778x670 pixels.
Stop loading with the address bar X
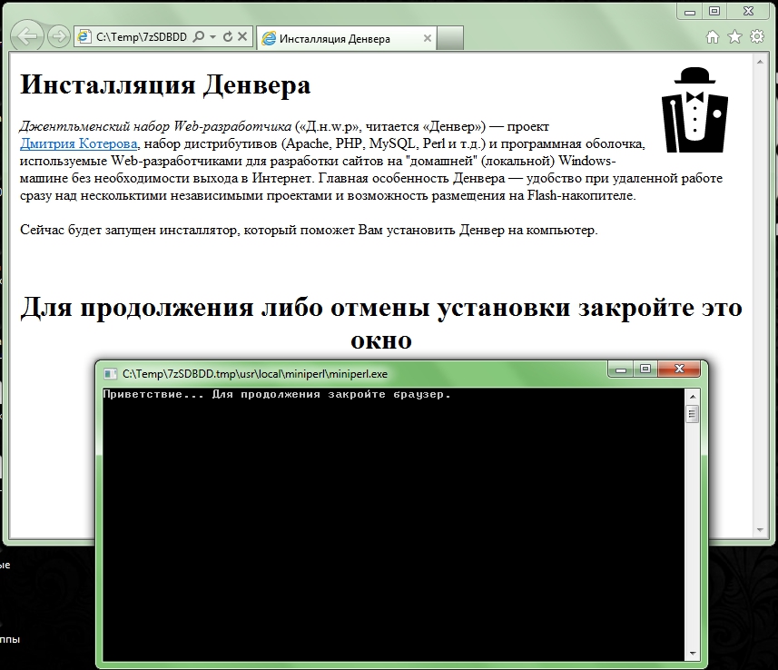tap(242, 36)
